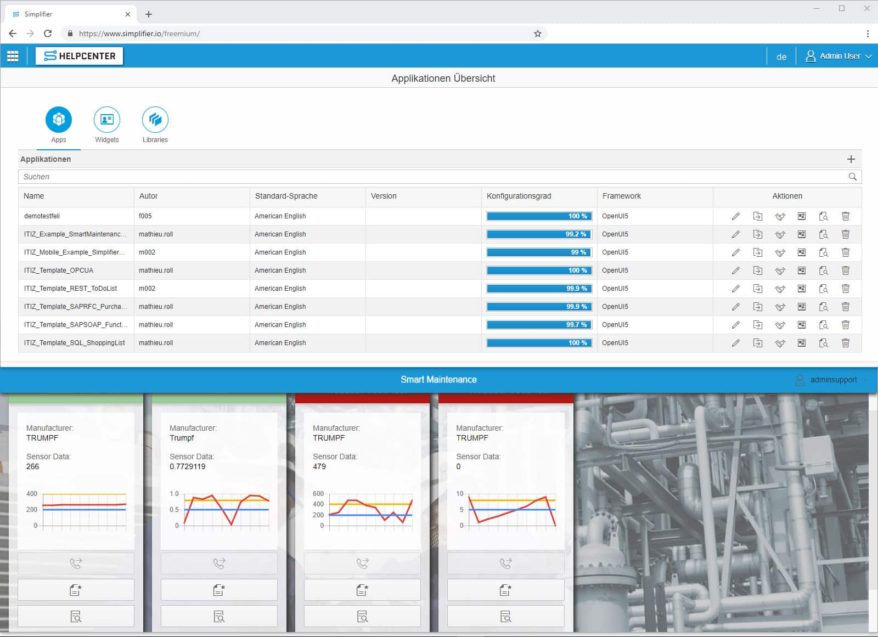Click the handshake icon in ITIZ_Template_REST_ToDoList row
Image resolution: width=878 pixels, height=637 pixels.
[x=780, y=289]
